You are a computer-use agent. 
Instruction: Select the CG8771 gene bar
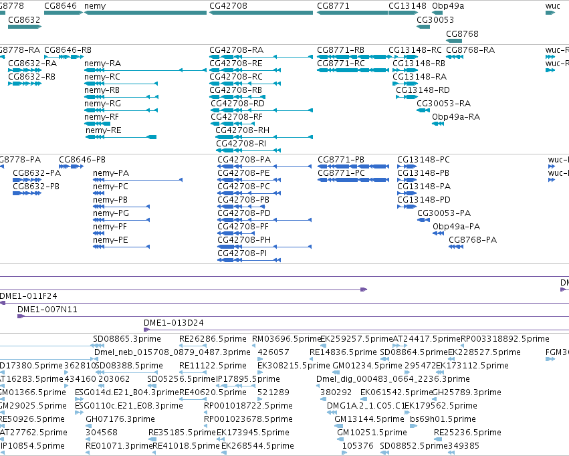(x=352, y=13)
